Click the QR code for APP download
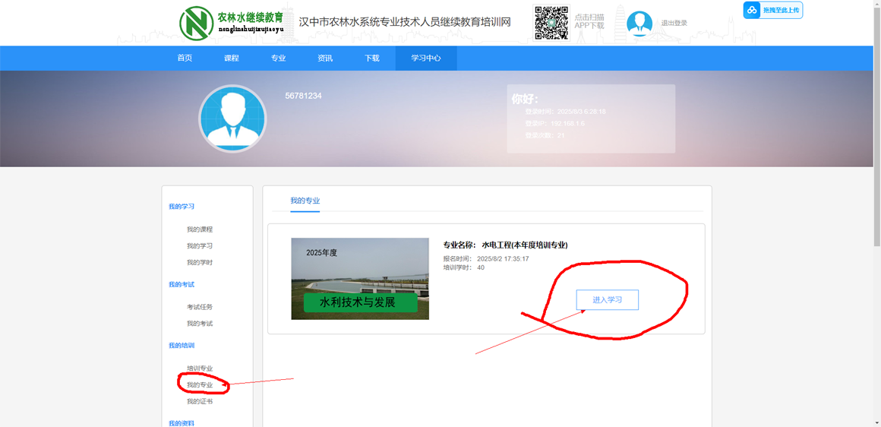Viewport: 881px width, 427px height. [x=551, y=23]
